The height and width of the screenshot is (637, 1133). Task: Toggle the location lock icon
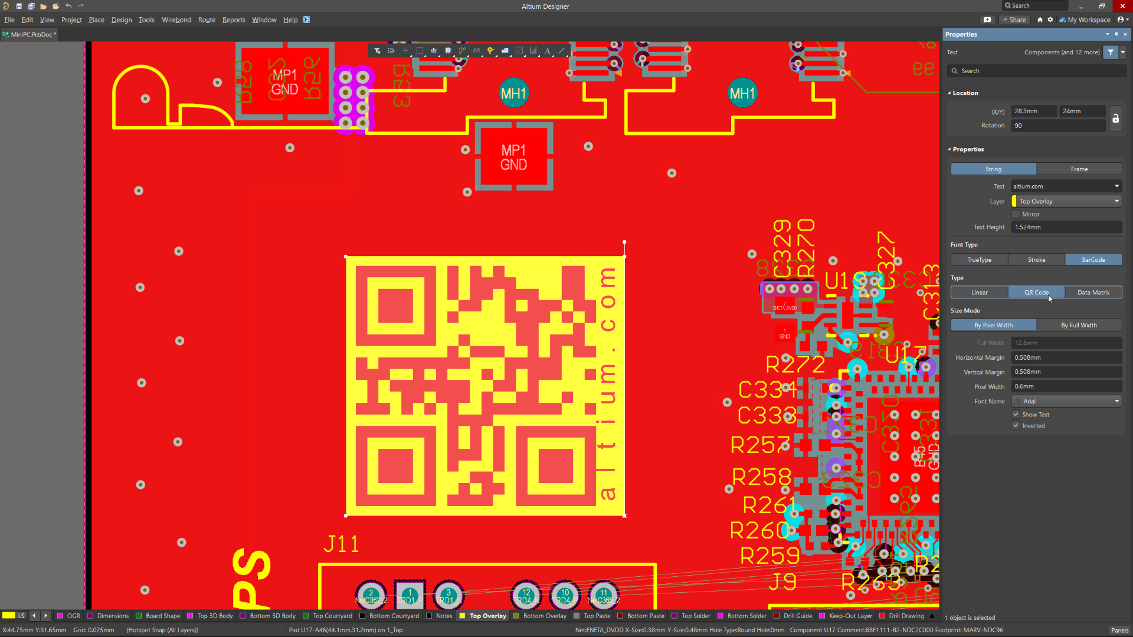tap(1115, 119)
